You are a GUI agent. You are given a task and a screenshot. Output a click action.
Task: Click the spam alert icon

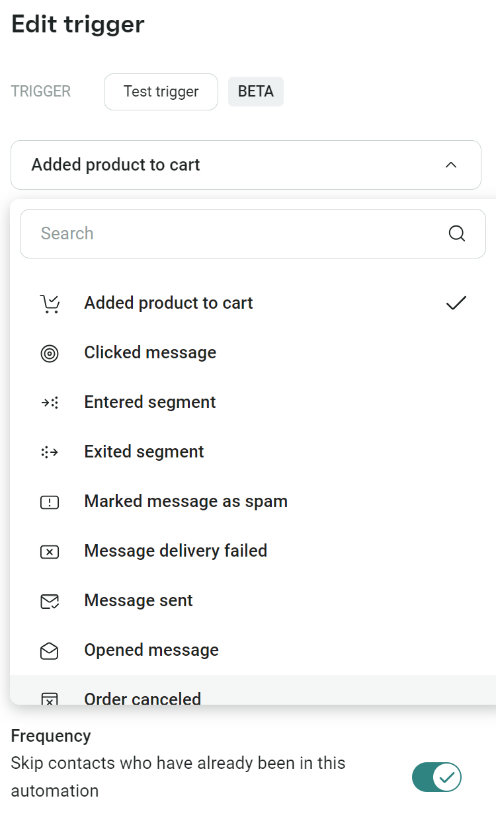[50, 502]
